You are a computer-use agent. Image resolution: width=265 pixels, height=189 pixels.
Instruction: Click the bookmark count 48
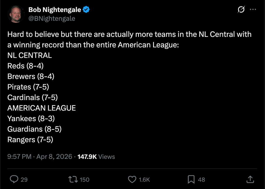click(202, 180)
